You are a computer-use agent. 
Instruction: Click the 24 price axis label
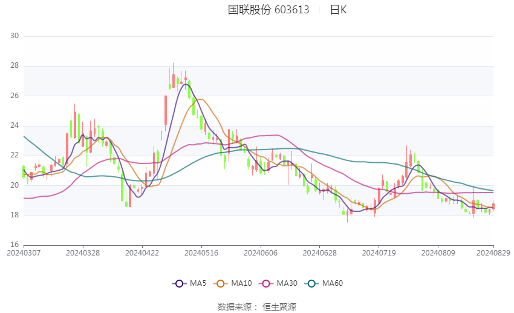15,126
